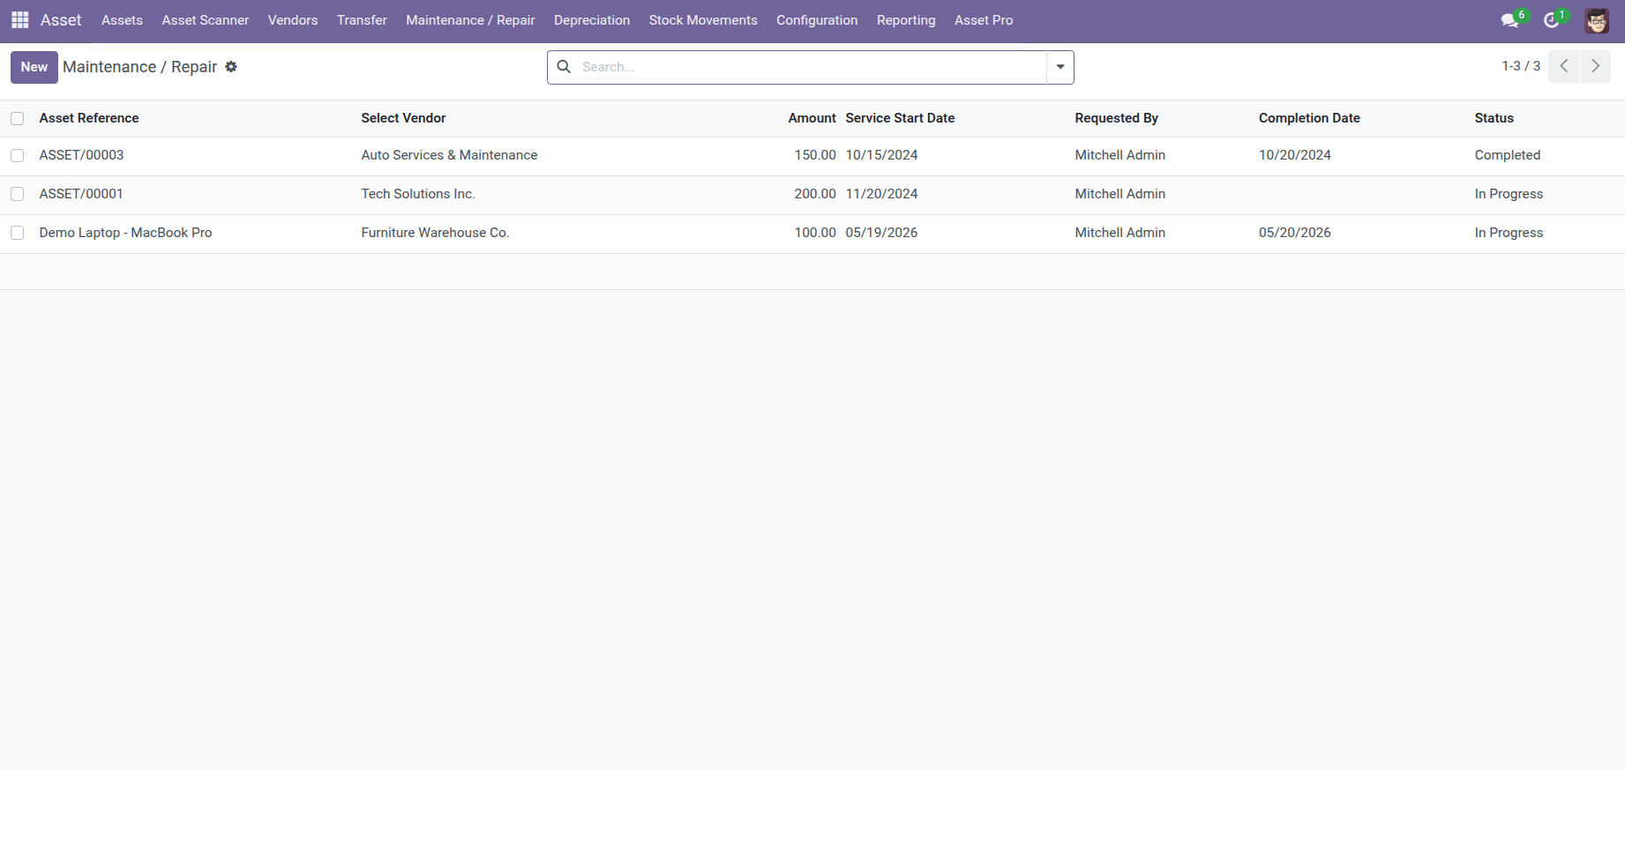This screenshot has width=1625, height=848.
Task: Expand the search options dropdown arrow
Action: pyautogui.click(x=1060, y=67)
